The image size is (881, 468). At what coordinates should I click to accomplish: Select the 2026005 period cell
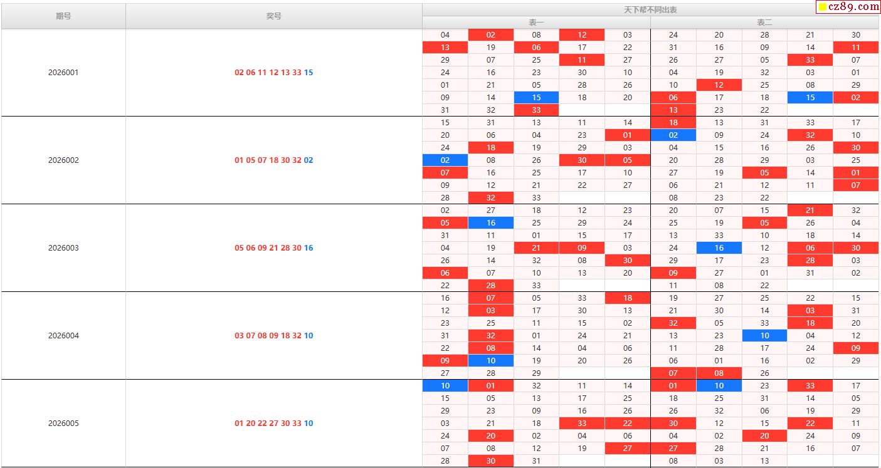(x=63, y=424)
